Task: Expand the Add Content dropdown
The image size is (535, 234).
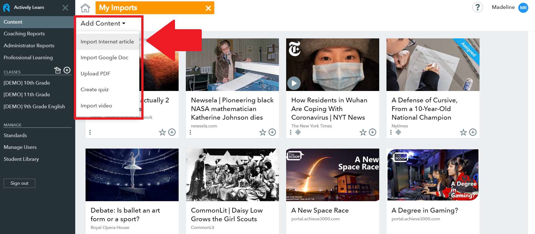Action: (103, 23)
